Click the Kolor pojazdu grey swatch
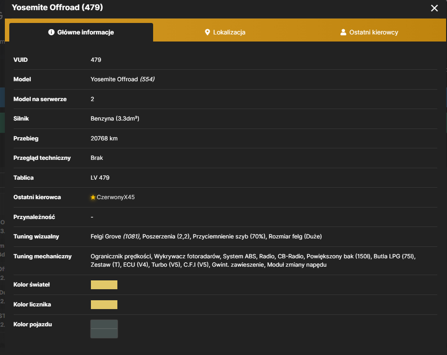Viewport: 447px width, 355px height. (104, 329)
